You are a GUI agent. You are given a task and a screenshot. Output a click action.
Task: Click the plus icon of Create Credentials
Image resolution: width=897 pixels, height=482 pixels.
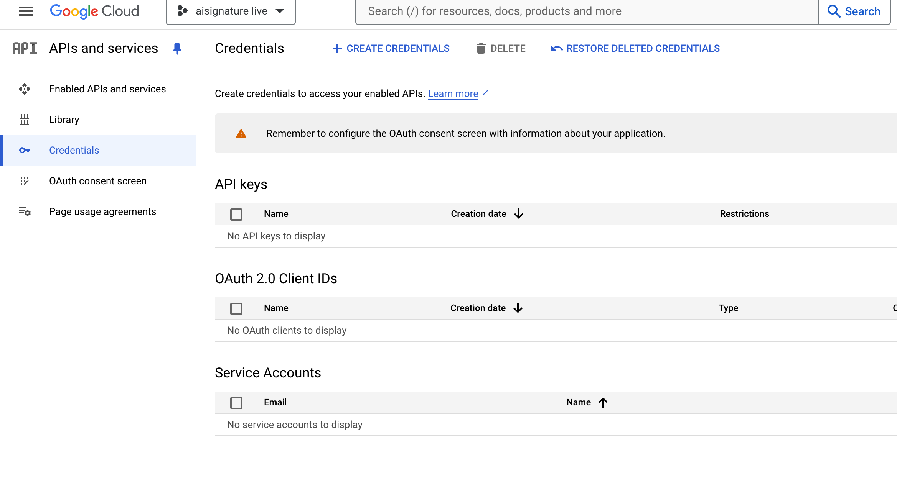(337, 48)
